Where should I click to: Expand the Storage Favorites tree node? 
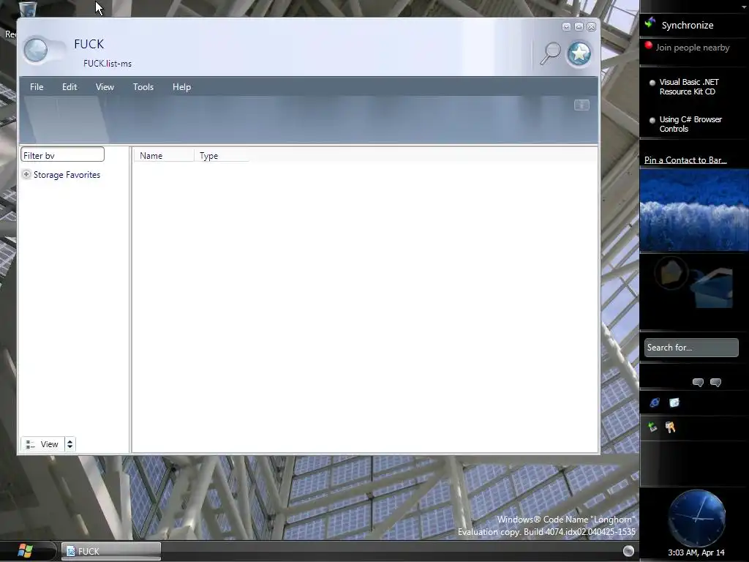tap(27, 174)
